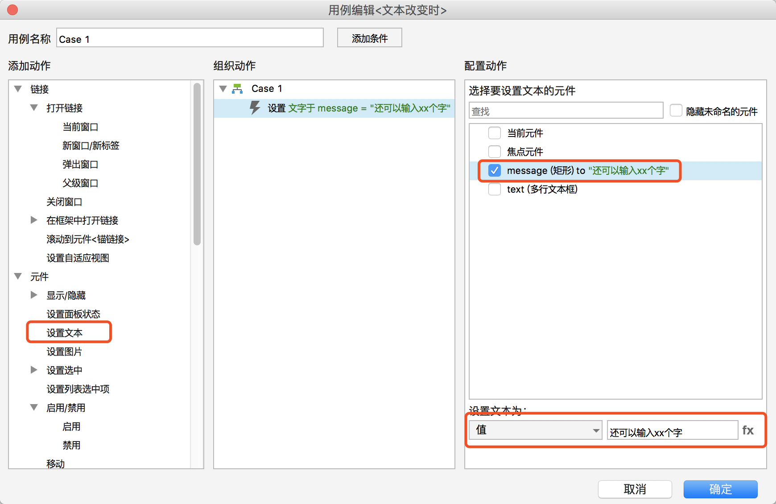The width and height of the screenshot is (776, 504).
Task: Select the 弹出窗口 action
Action: click(80, 165)
